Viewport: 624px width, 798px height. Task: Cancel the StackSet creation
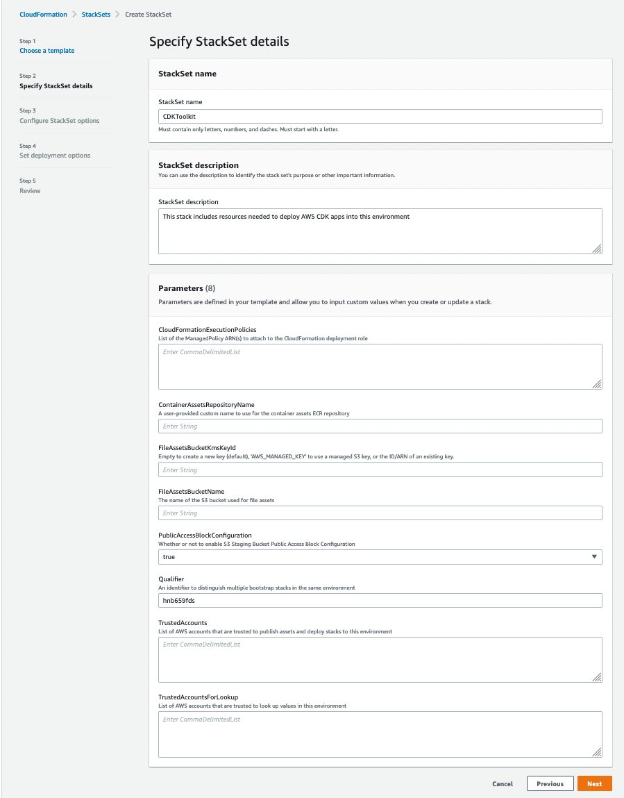(503, 783)
